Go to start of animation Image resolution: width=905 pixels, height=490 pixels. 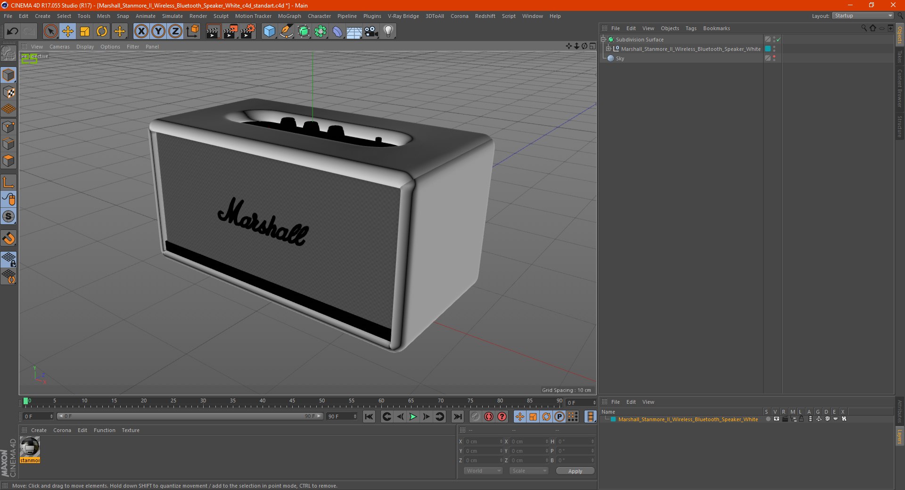(x=369, y=416)
